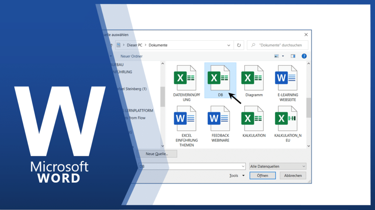Select the KALKULATION_NEU file icon
The image size is (375, 210).
[x=286, y=119]
